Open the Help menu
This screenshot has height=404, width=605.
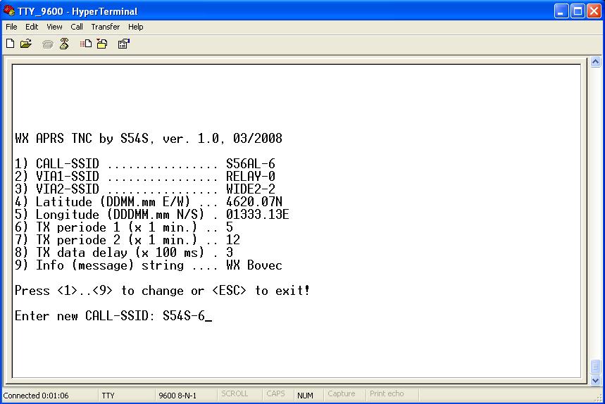point(135,27)
